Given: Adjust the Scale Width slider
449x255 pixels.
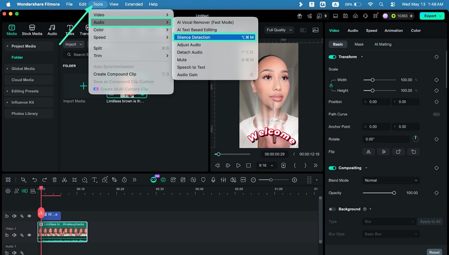Looking at the screenshot, I should (x=380, y=80).
